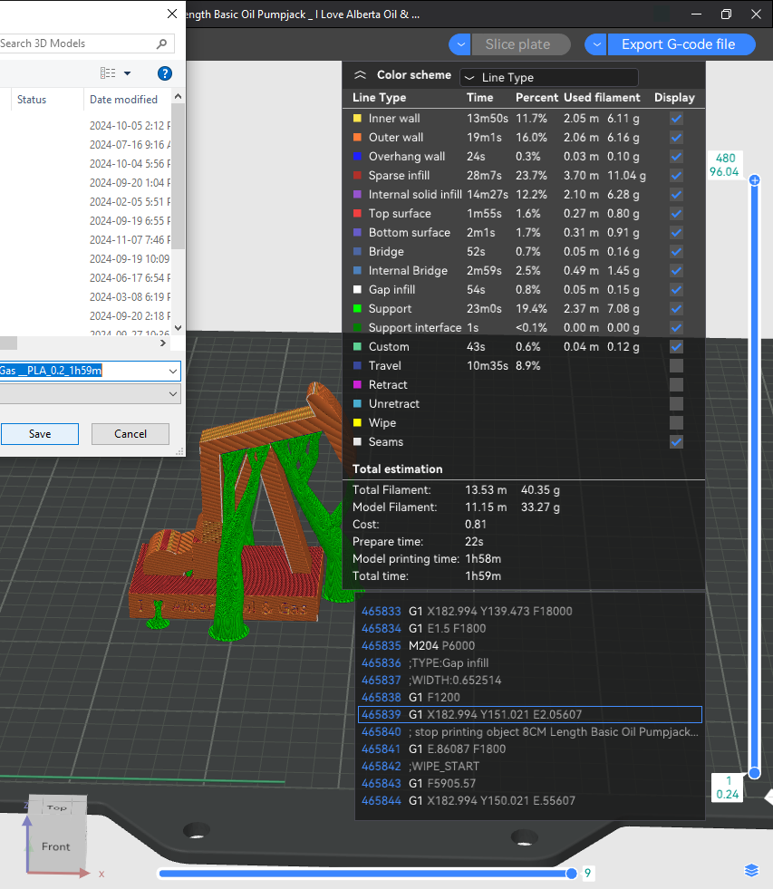This screenshot has width=773, height=889.
Task: Open the layers view icon bottom right
Action: 751,871
